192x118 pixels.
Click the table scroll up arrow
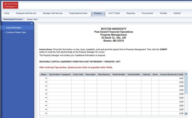(186, 74)
